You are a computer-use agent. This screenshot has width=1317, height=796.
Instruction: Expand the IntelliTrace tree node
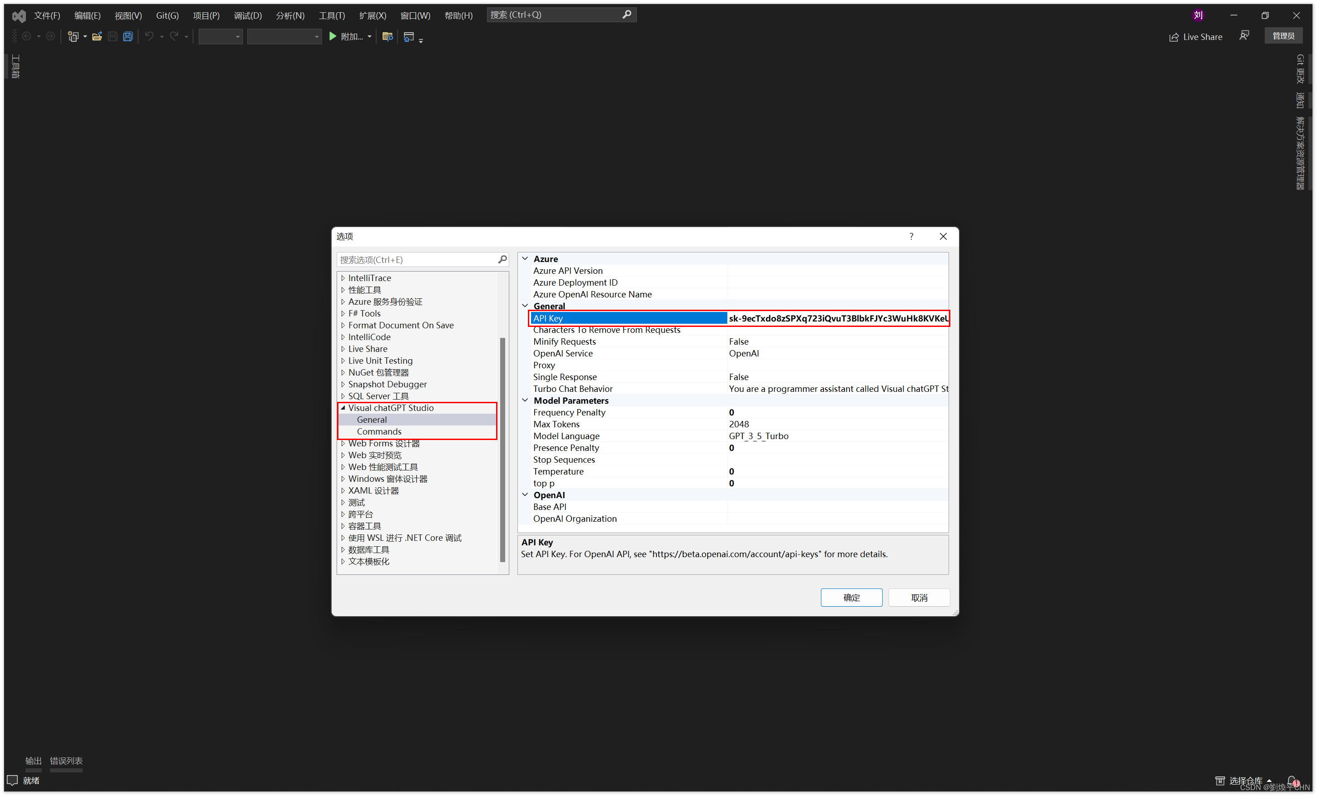click(x=343, y=278)
